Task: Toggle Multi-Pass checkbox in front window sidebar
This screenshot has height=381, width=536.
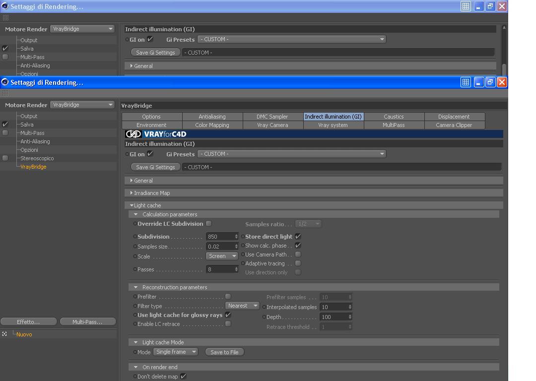Action: (5, 132)
